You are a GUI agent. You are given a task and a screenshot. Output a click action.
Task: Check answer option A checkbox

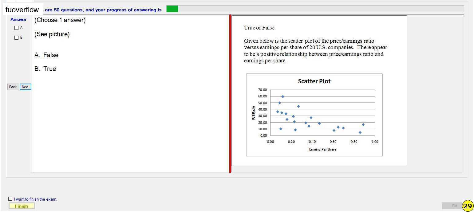click(x=17, y=28)
